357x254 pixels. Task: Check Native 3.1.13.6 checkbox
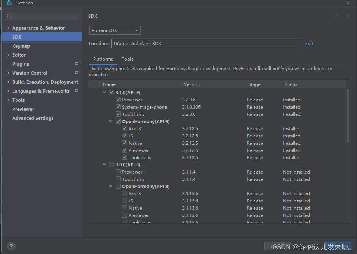(125, 208)
